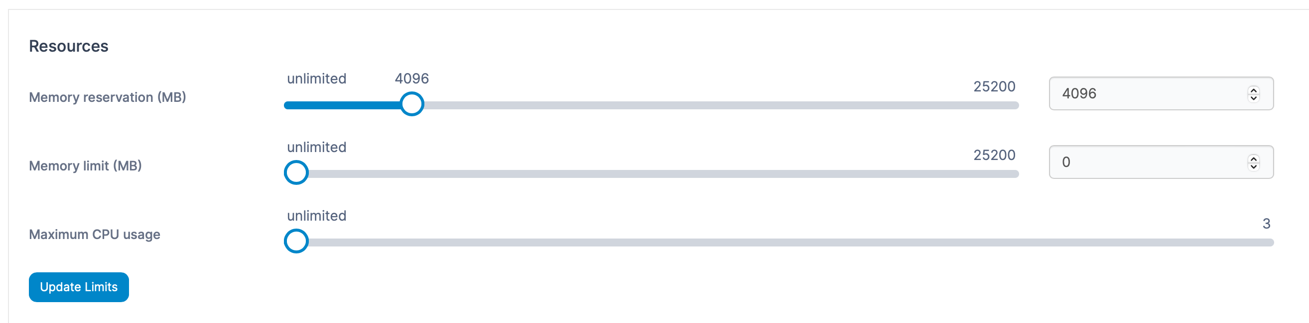Click the Resources section heading

pos(69,46)
